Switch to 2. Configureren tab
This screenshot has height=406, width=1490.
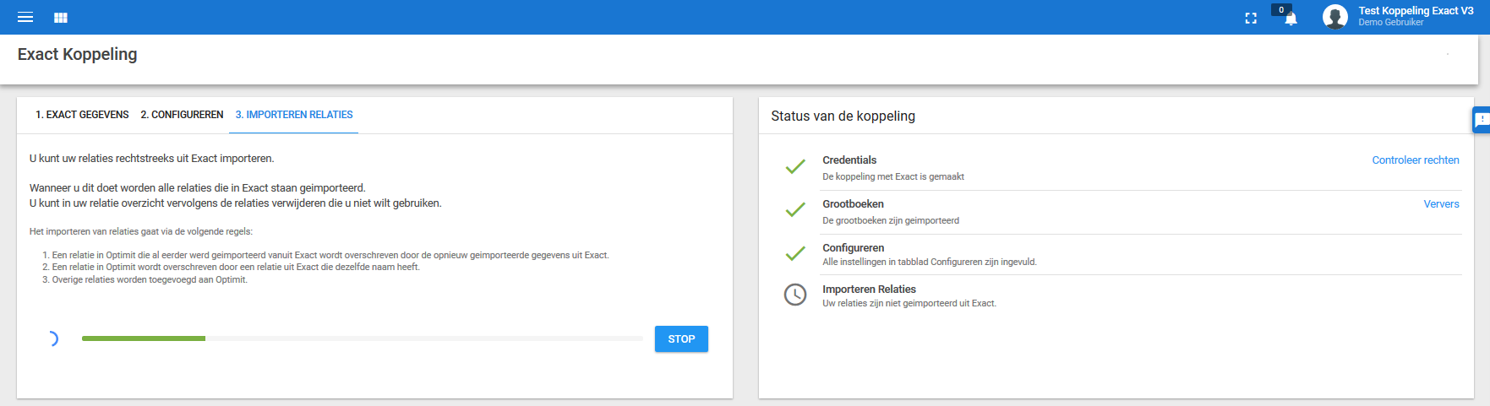click(x=182, y=115)
